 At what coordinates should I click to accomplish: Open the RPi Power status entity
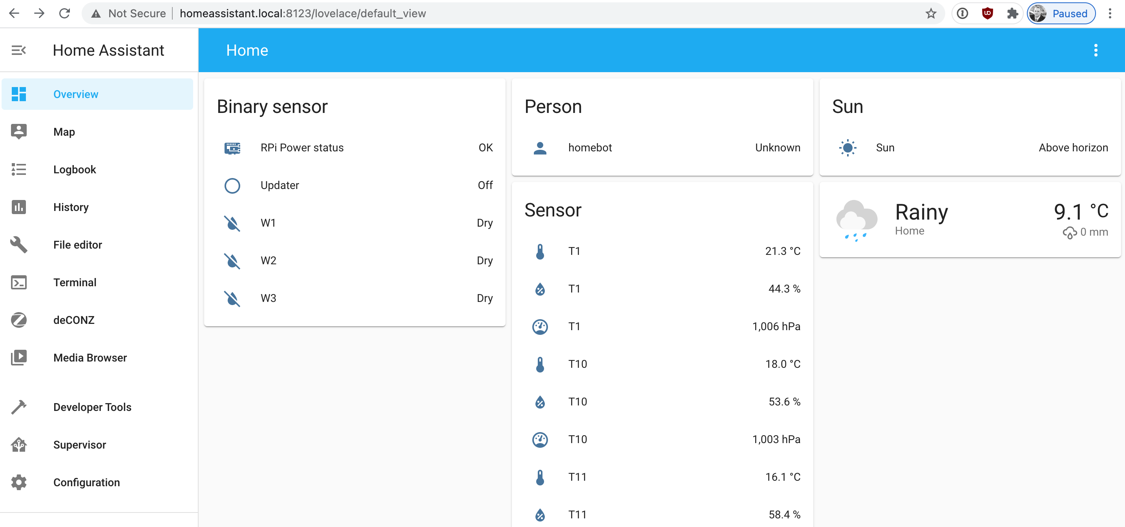[x=302, y=147]
